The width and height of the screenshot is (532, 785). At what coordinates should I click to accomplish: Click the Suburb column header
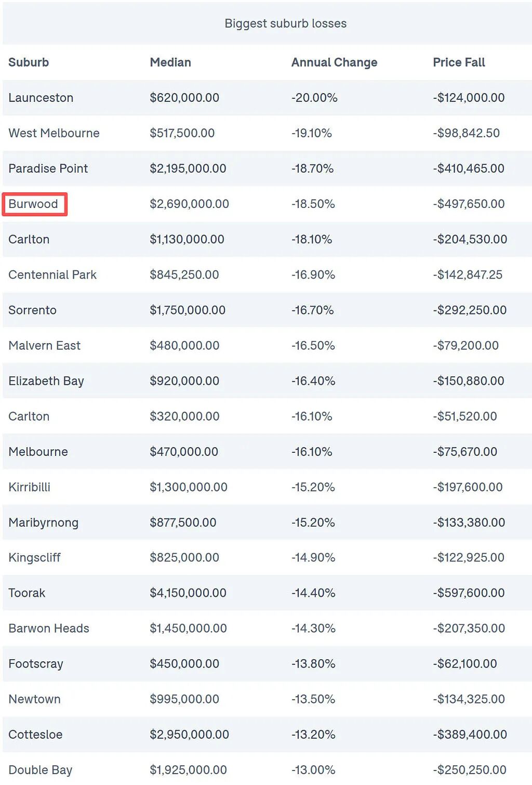coord(29,62)
